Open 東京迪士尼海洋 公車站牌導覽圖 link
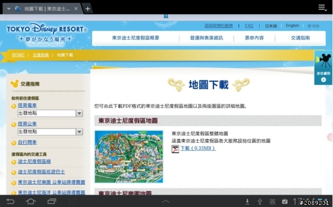Viewport: 333px width, 207px height. (52, 192)
